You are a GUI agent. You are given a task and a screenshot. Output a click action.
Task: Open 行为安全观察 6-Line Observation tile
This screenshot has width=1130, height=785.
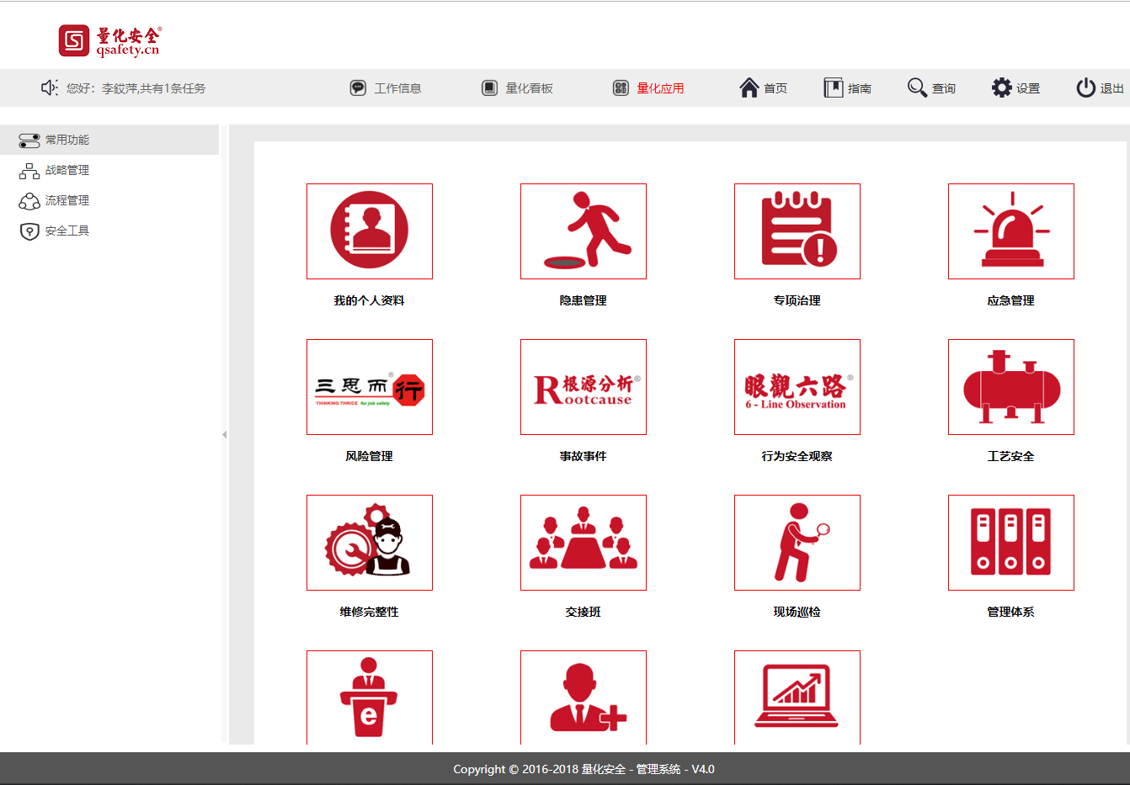tap(797, 387)
